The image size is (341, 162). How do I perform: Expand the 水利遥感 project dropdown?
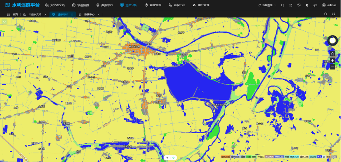267,5
